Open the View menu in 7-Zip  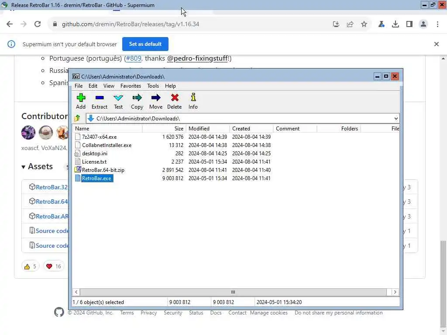[x=109, y=86]
